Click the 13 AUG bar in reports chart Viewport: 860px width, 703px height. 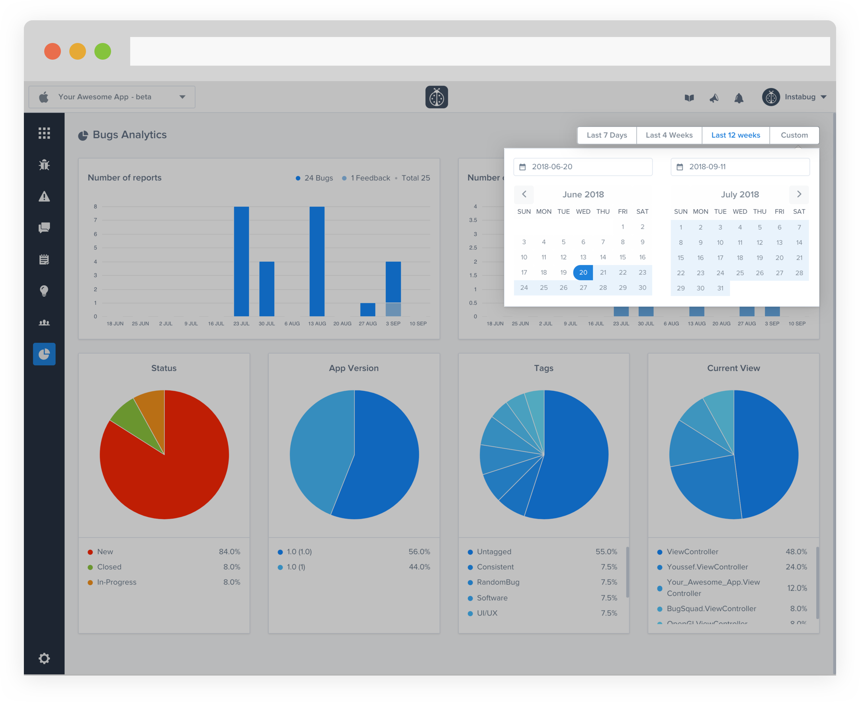click(317, 262)
